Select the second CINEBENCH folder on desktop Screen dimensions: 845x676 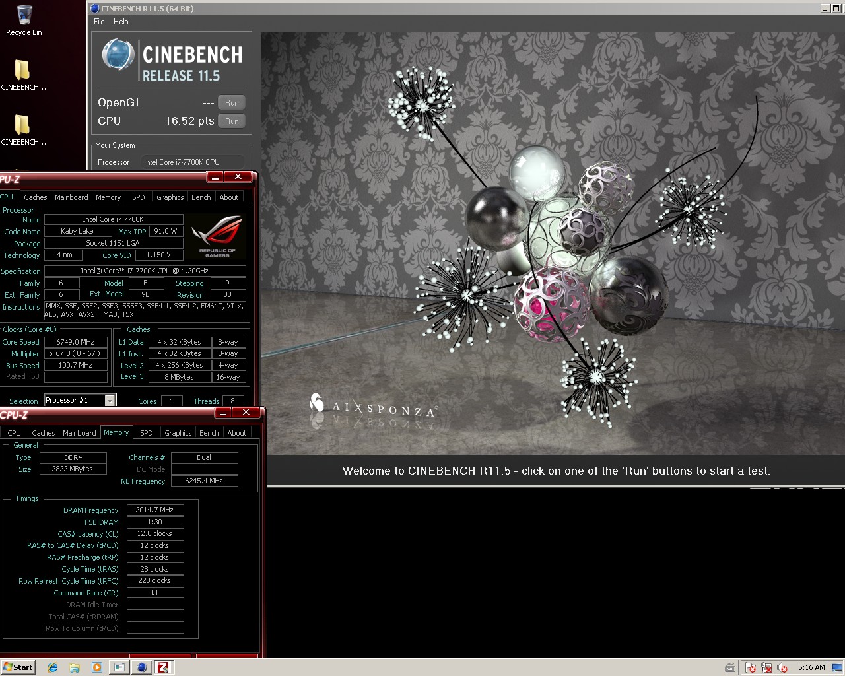click(x=23, y=129)
